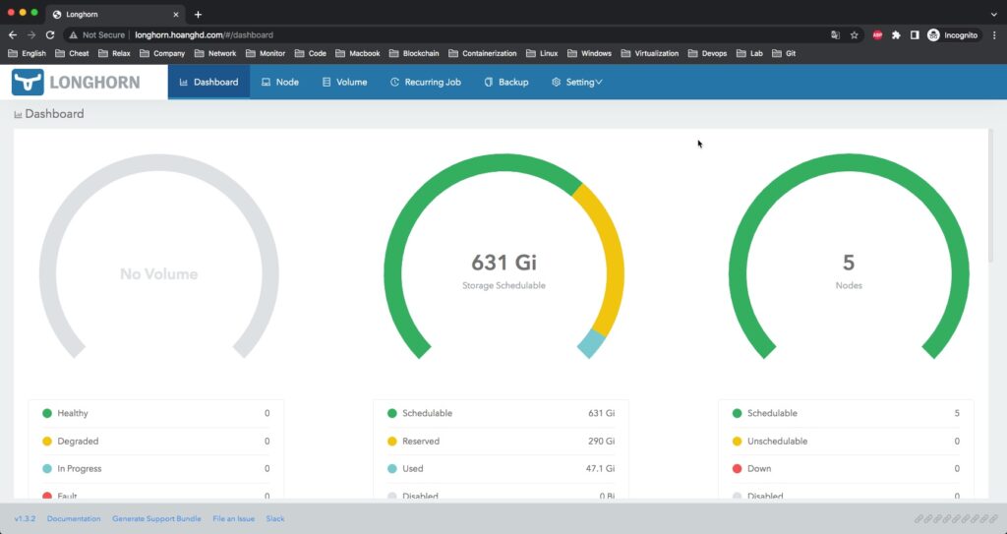Open the Virtualization bookmarks folder
The width and height of the screenshot is (1007, 534).
tap(650, 53)
